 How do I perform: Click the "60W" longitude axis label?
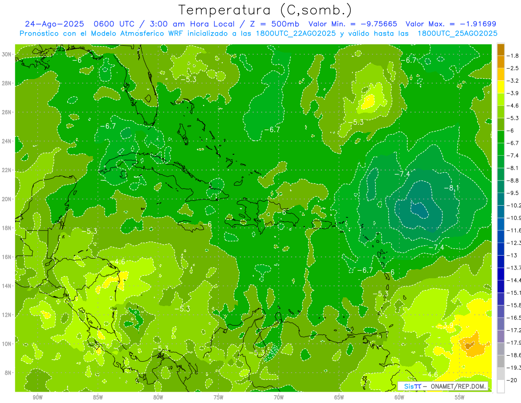pos(400,397)
